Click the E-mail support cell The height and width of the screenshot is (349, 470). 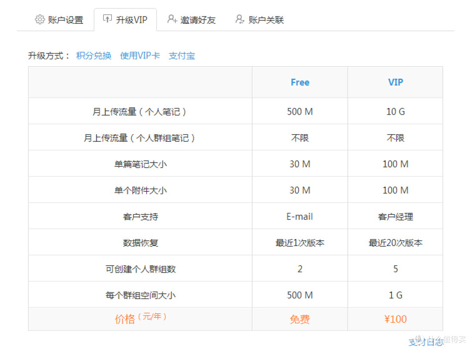pos(300,216)
